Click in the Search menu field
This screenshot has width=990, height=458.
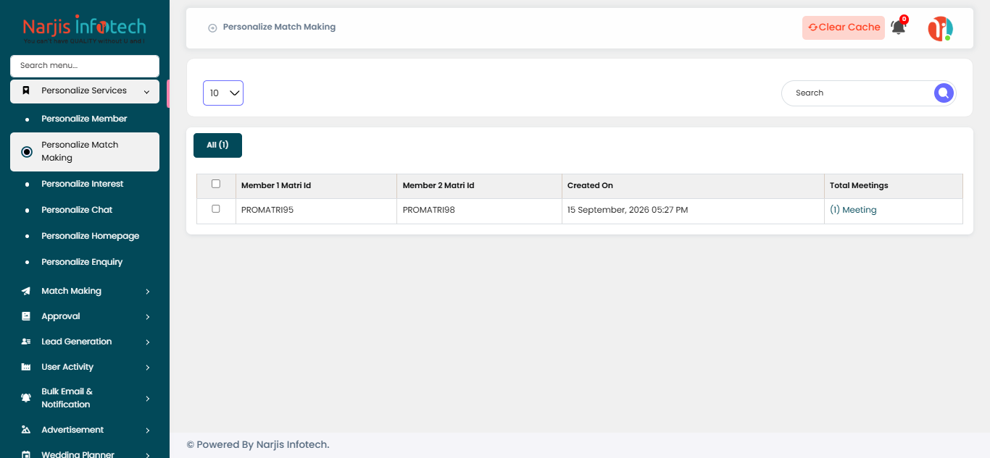(x=85, y=66)
